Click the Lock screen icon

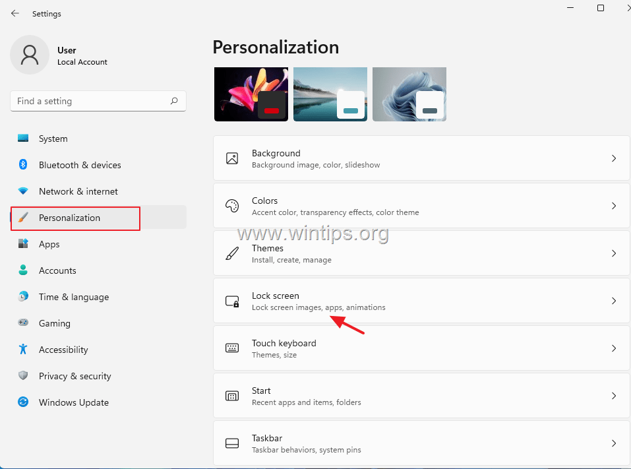[x=232, y=301]
